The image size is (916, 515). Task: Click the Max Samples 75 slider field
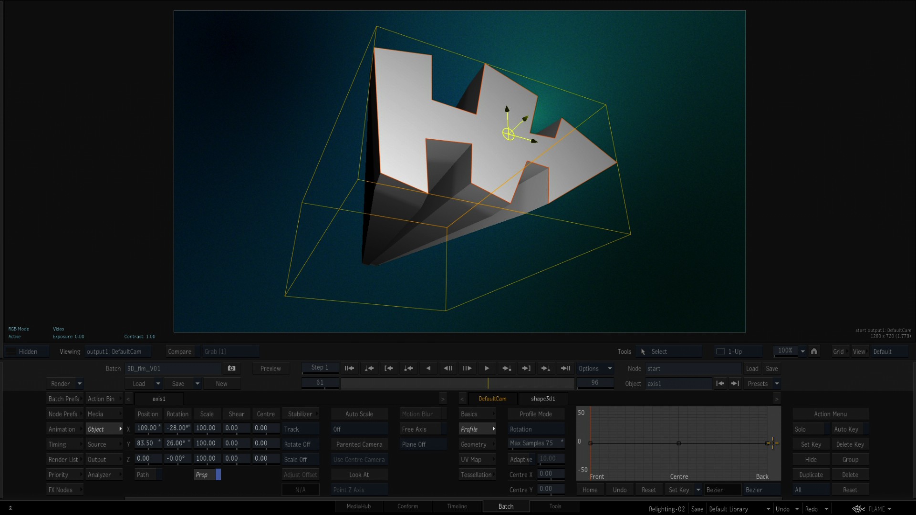pos(536,443)
